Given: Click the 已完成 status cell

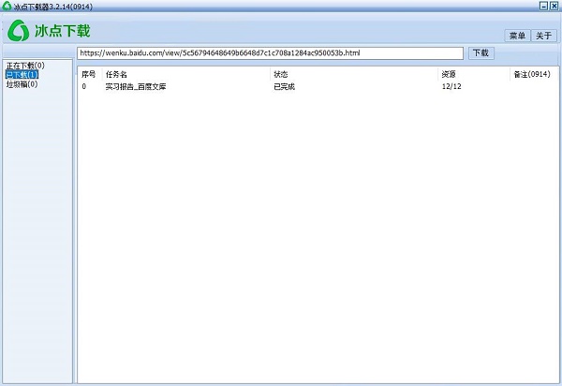Looking at the screenshot, I should pyautogui.click(x=284, y=86).
